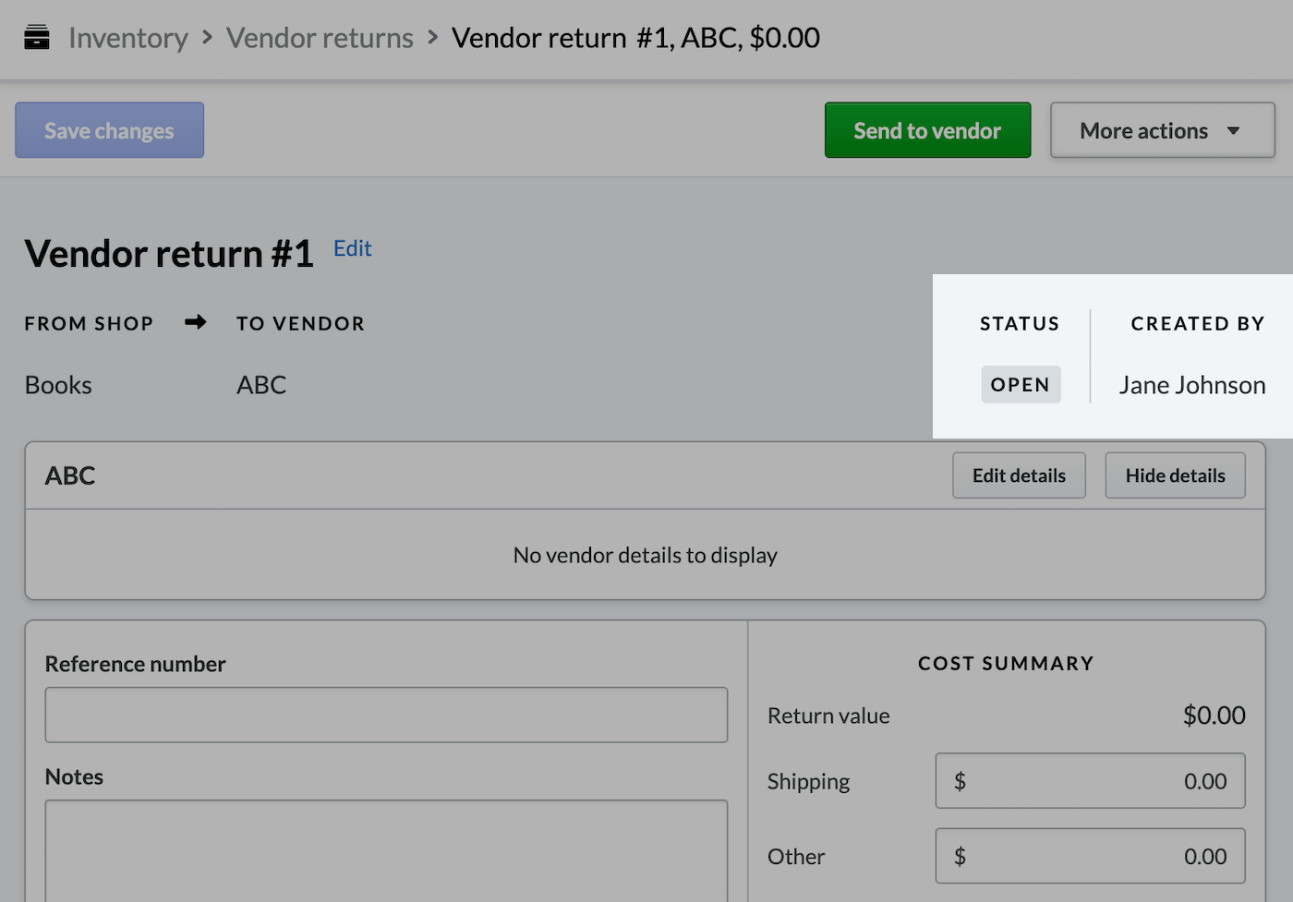1293x902 pixels.
Task: Click the chevron on the More actions button
Action: tap(1234, 130)
